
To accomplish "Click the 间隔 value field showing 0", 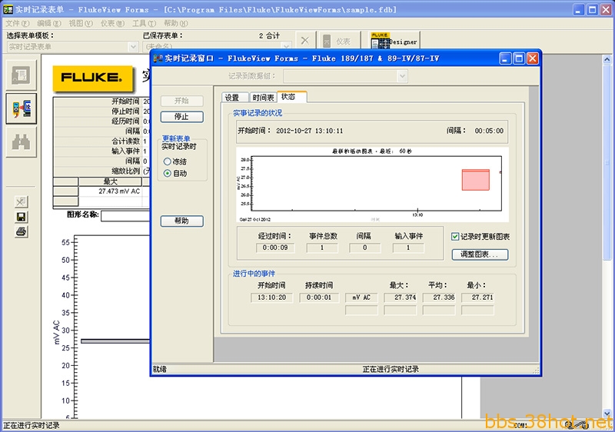I will pyautogui.click(x=364, y=248).
